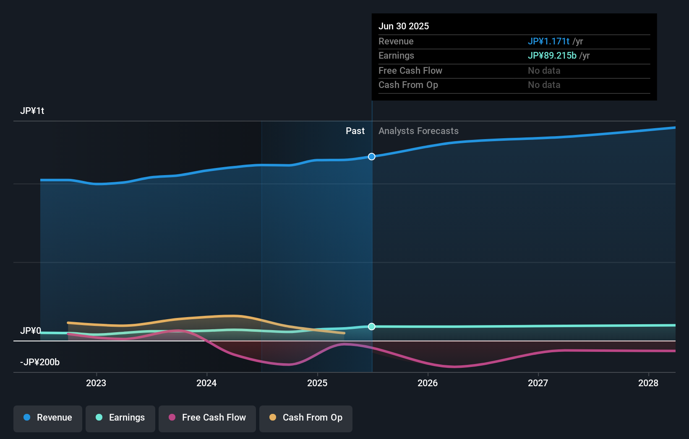Click the highlighted point on the blue Revenue line
Viewport: 689px width, 439px height.
(371, 156)
